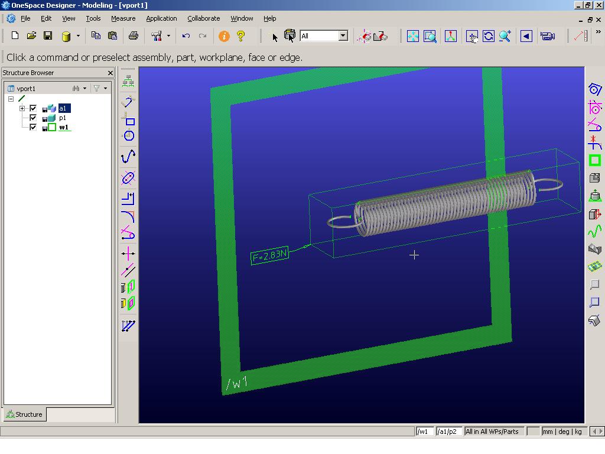Click the structure hierarchy icon
The height and width of the screenshot is (454, 605).
pos(128,82)
